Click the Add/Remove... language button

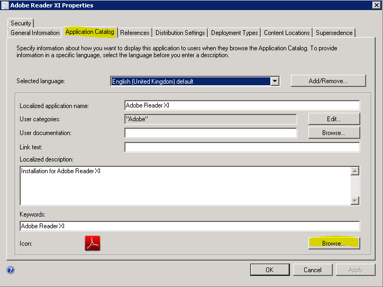[329, 81]
